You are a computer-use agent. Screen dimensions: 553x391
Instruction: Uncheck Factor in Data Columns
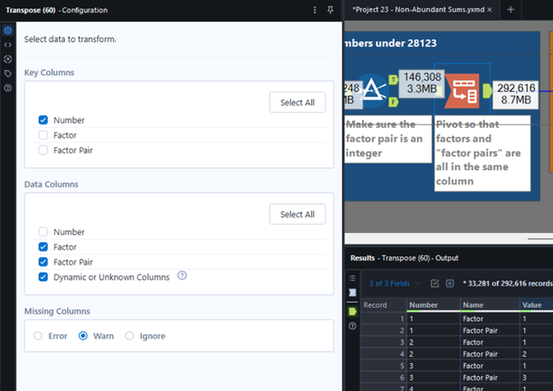[x=43, y=247]
